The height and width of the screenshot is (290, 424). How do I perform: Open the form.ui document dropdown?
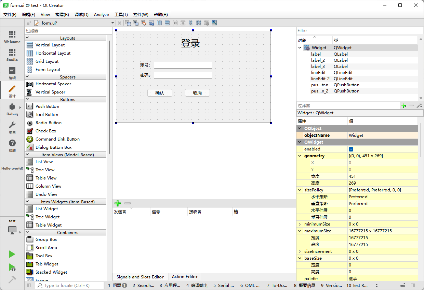click(x=112, y=23)
